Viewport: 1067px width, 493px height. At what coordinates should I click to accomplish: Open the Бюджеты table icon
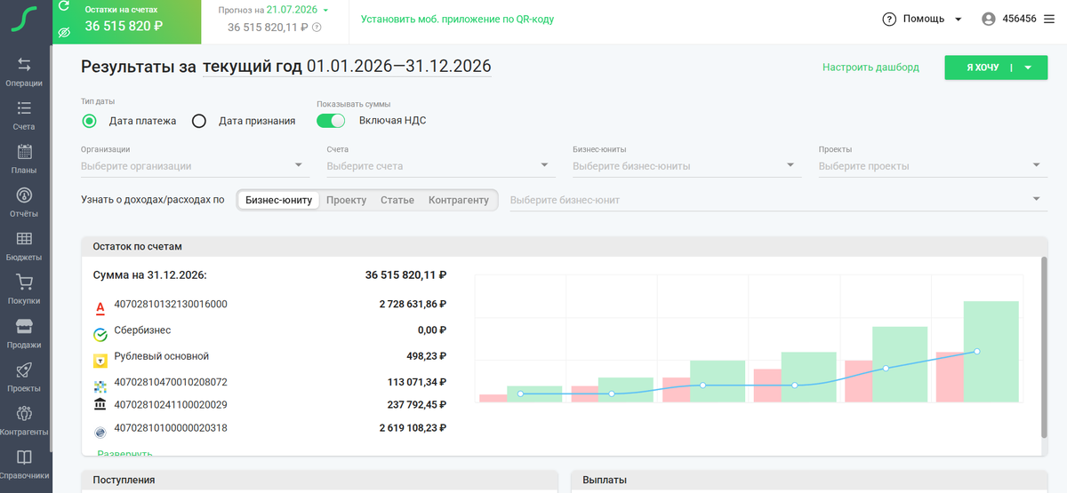[24, 239]
